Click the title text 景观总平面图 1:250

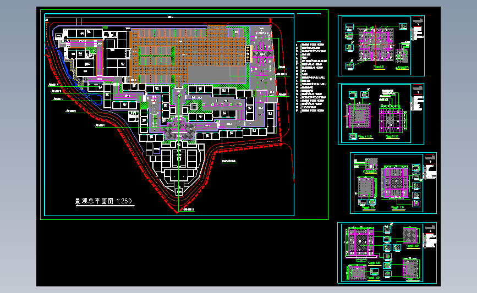(x=103, y=201)
